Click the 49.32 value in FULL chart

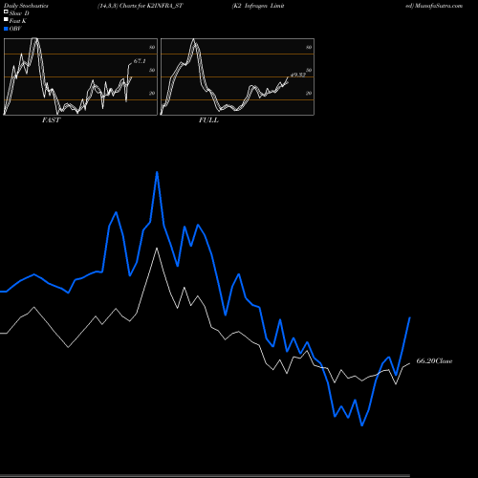coord(298,75)
